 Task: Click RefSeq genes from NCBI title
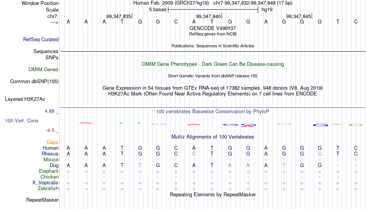pyautogui.click(x=213, y=34)
